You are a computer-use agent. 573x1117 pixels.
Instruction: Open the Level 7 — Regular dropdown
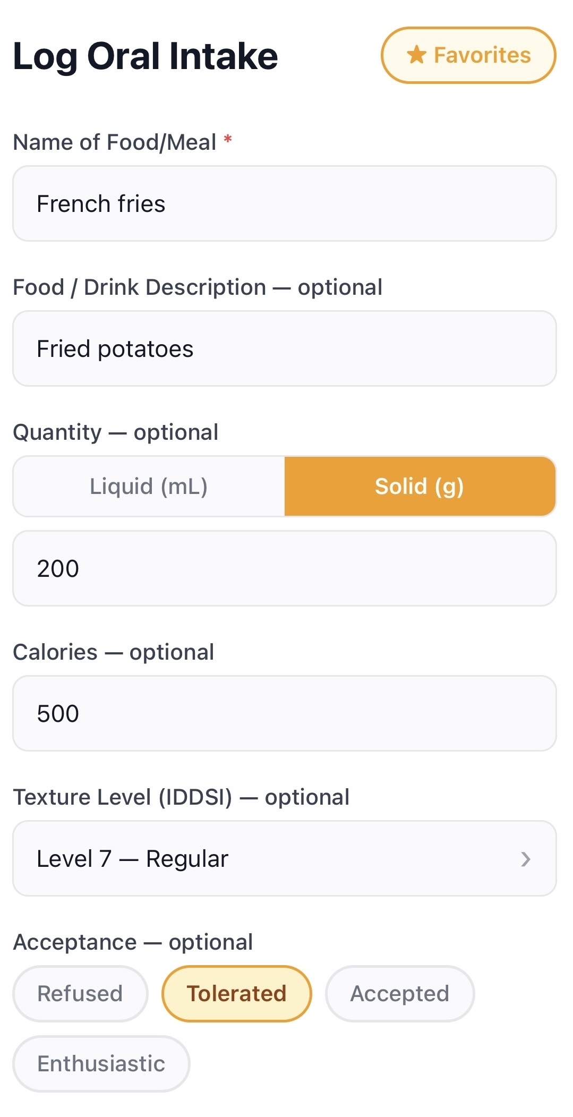tap(285, 858)
